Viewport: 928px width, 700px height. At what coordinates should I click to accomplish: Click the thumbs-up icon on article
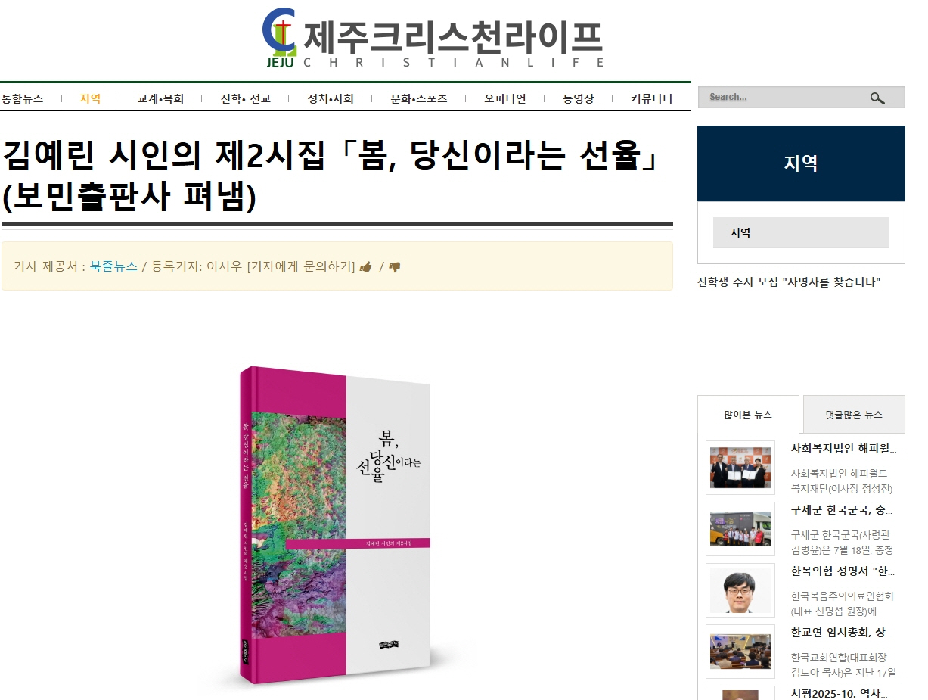366,266
